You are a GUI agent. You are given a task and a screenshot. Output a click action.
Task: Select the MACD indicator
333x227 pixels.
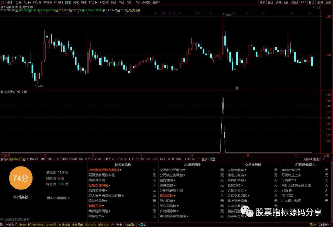(34, 159)
